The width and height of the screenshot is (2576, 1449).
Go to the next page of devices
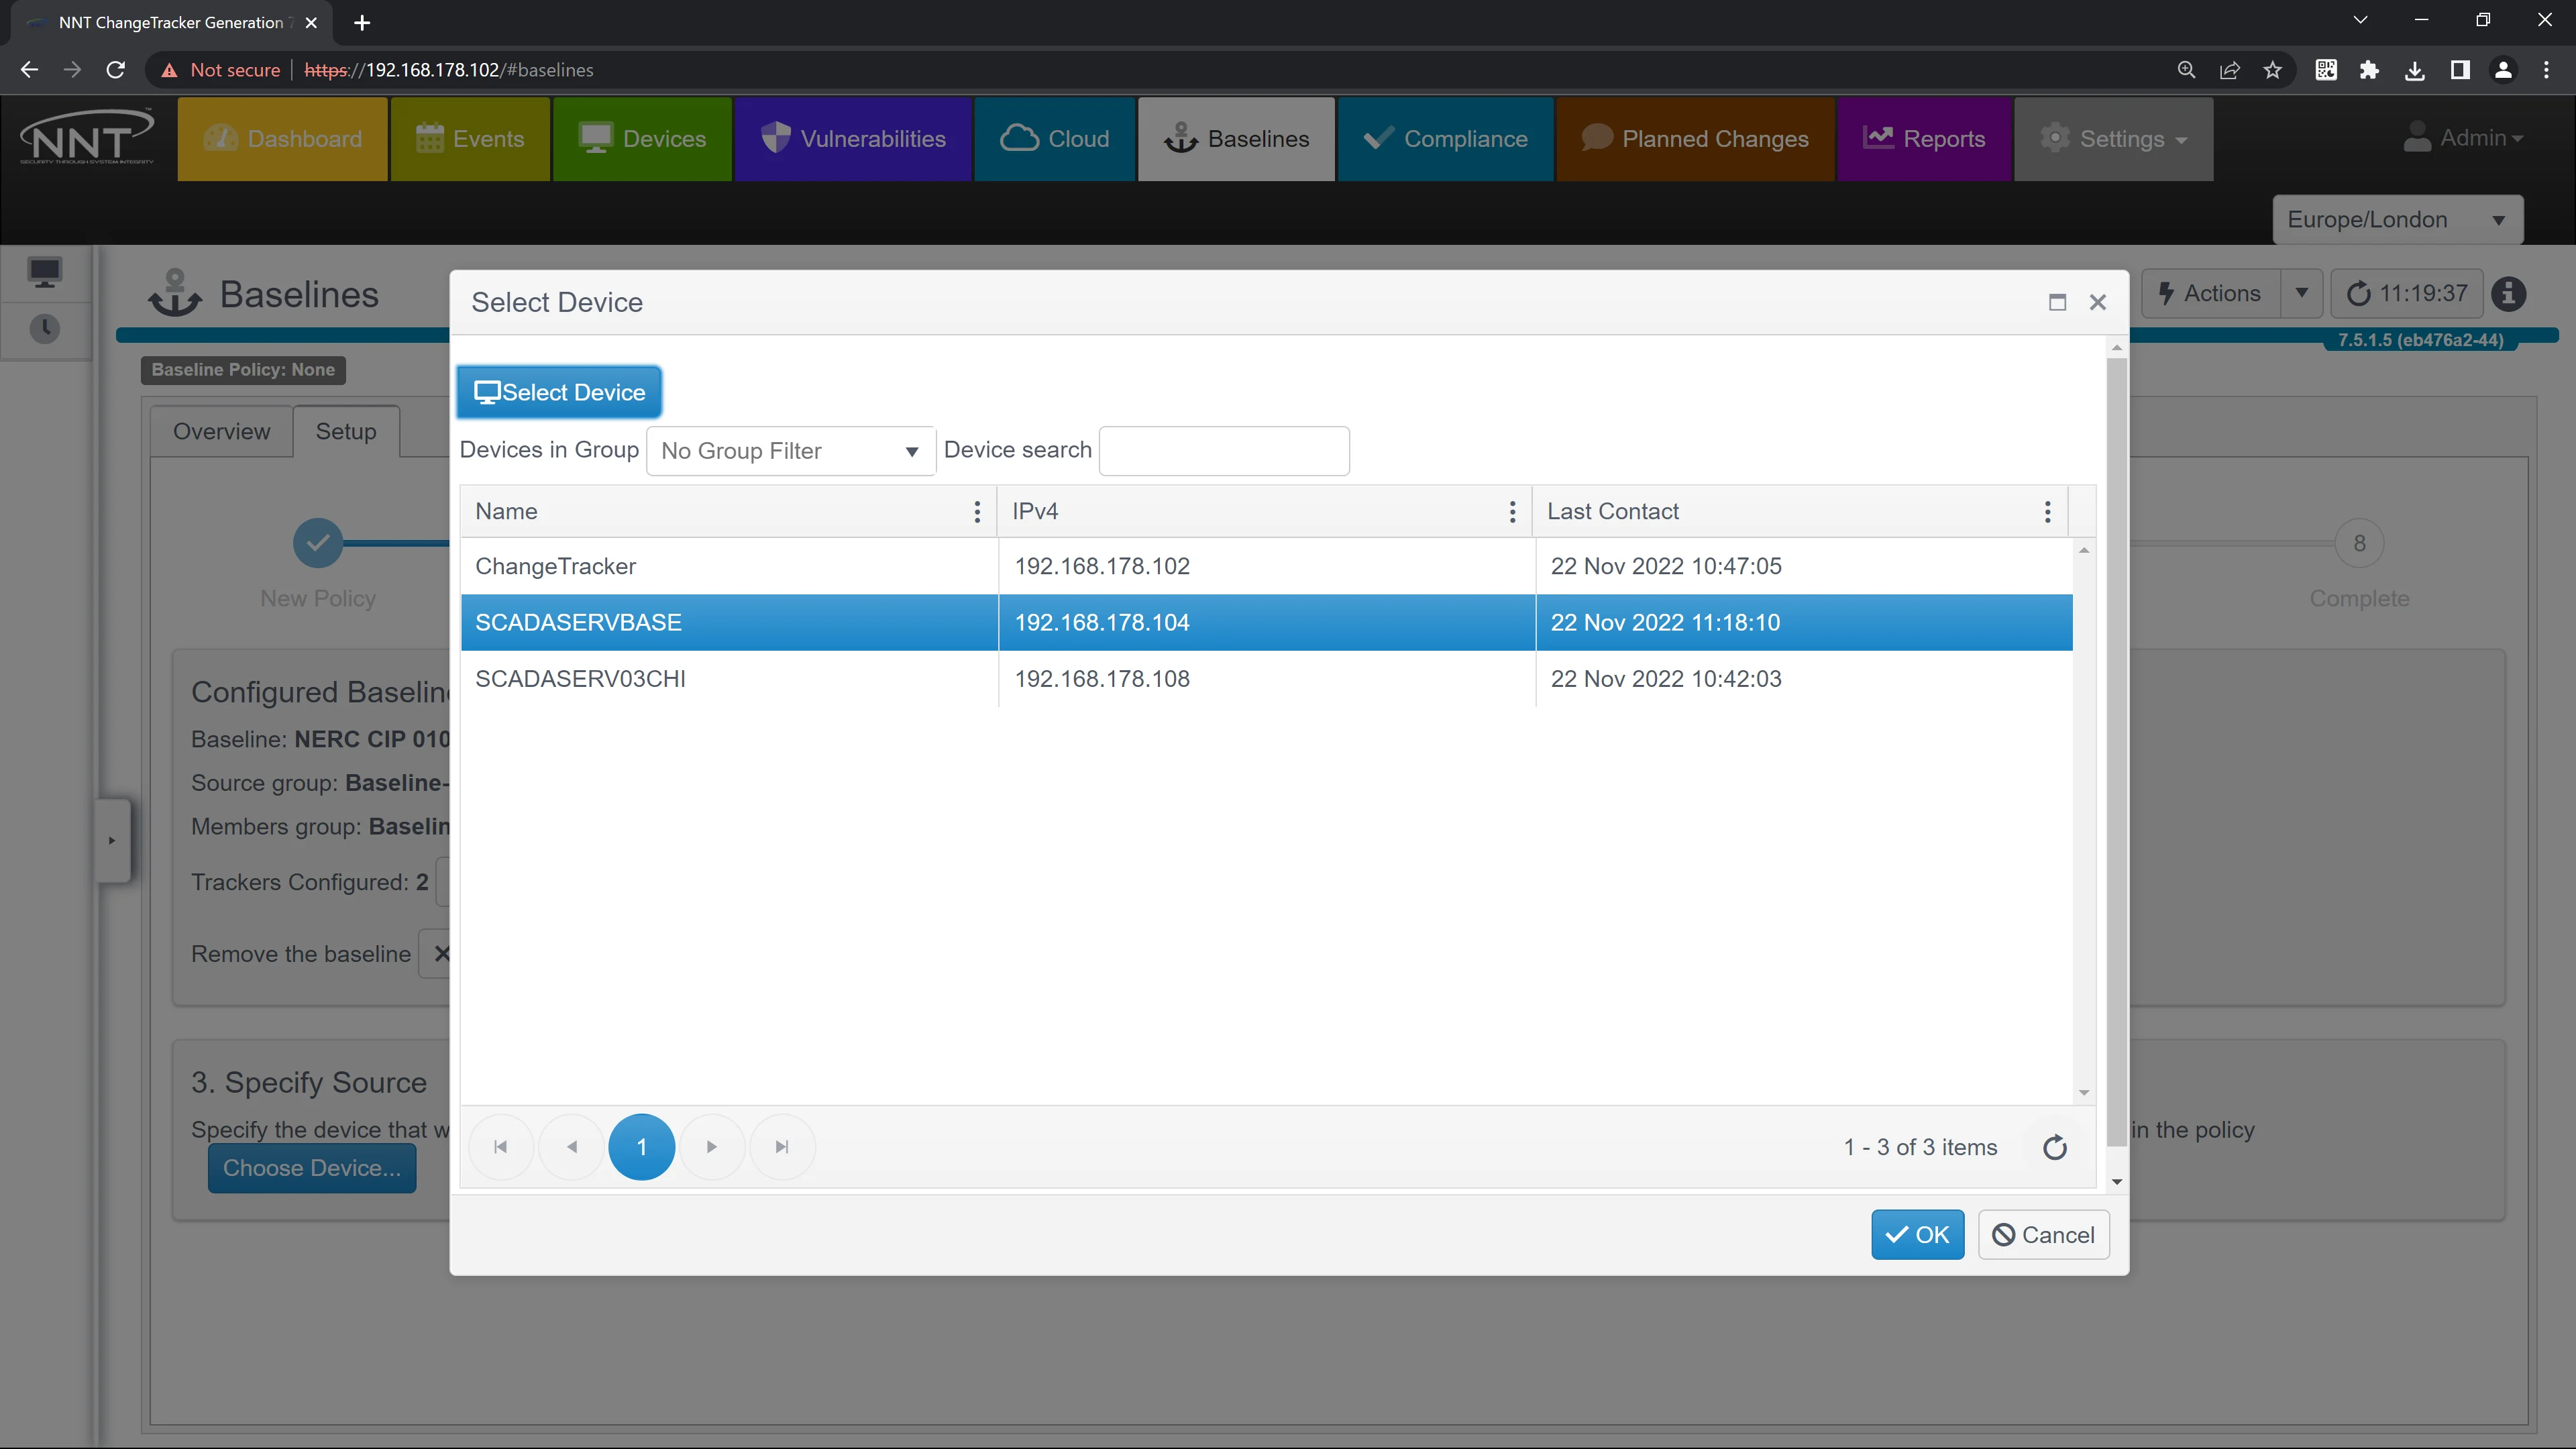pos(712,1147)
